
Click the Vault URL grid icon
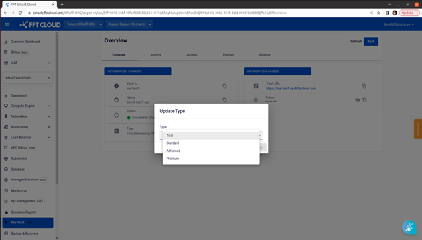point(256,86)
